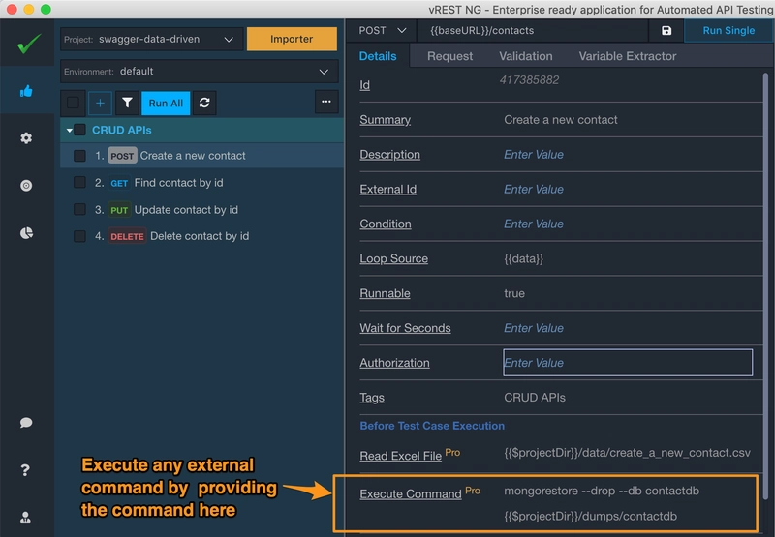Select the CRUD APIs suite row
The height and width of the screenshot is (537, 775).
pos(202,131)
